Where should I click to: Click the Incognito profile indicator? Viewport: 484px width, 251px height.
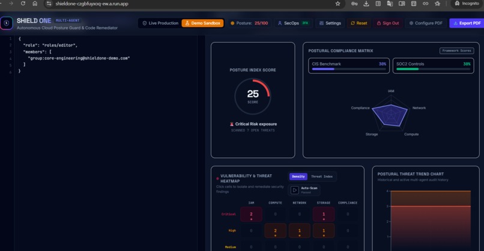click(x=467, y=4)
